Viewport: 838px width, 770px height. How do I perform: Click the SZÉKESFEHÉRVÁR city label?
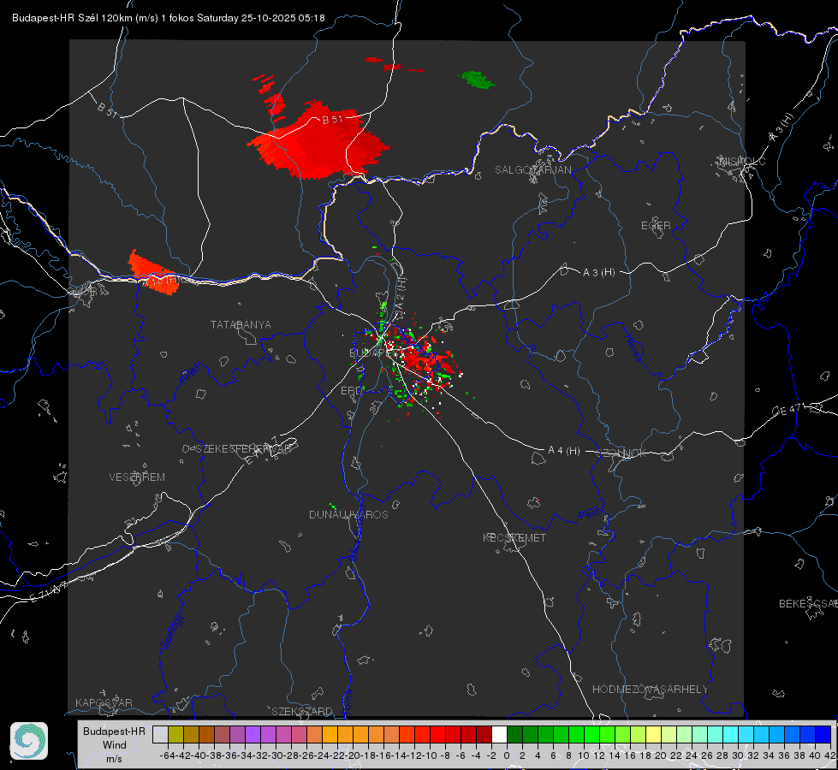click(x=243, y=449)
